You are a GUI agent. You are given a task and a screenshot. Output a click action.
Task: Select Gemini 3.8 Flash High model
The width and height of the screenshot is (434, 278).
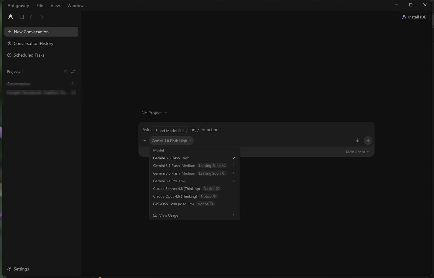(x=195, y=158)
